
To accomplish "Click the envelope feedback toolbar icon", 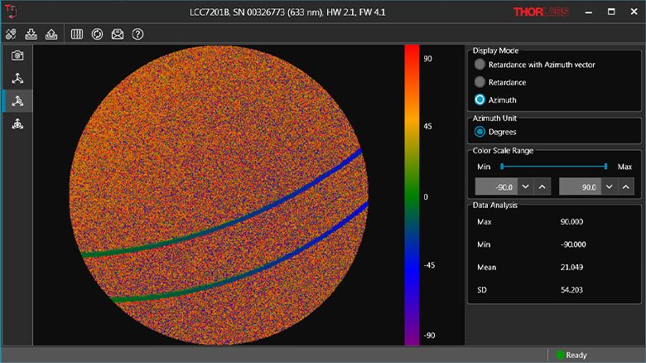I will coord(118,34).
